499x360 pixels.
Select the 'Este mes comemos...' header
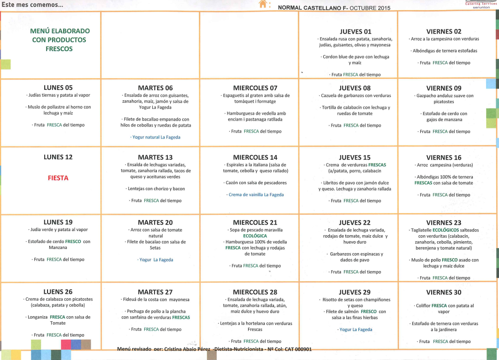(x=32, y=5)
